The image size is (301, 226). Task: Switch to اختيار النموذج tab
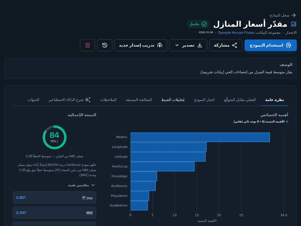click(204, 100)
